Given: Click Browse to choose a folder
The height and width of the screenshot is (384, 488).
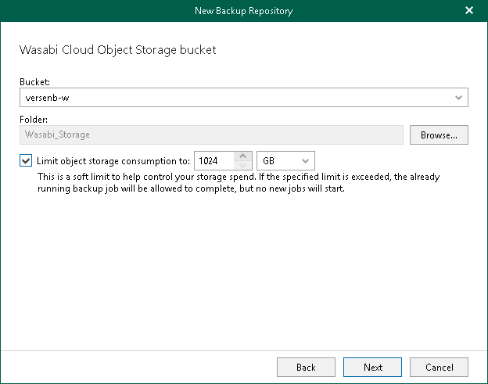Looking at the screenshot, I should (439, 135).
